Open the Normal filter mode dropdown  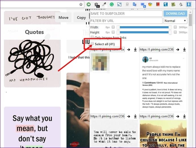[x=175, y=21]
